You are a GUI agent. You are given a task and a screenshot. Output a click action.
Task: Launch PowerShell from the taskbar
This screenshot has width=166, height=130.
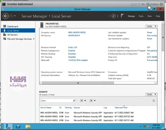(x=18, y=126)
